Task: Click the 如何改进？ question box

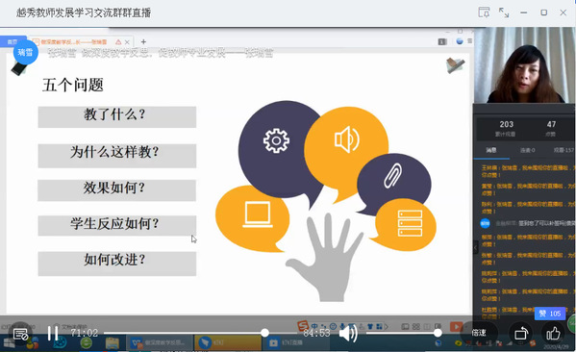Action: (116, 264)
